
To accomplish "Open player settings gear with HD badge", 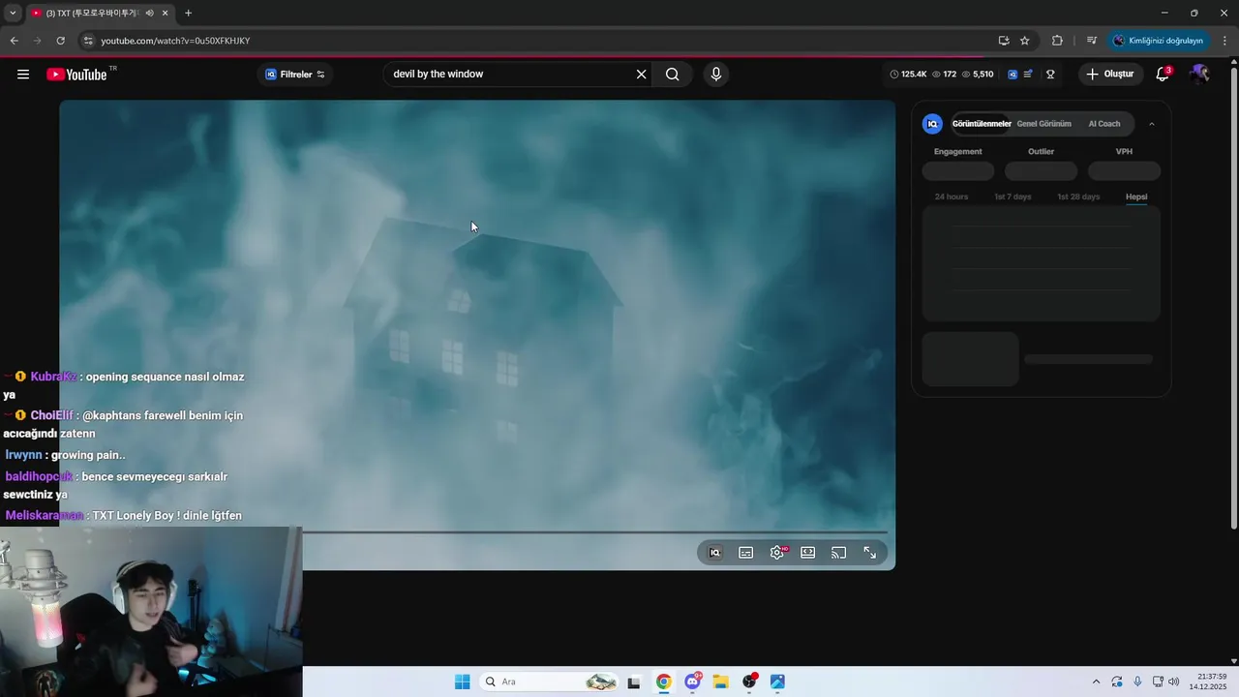I will pos(777,553).
